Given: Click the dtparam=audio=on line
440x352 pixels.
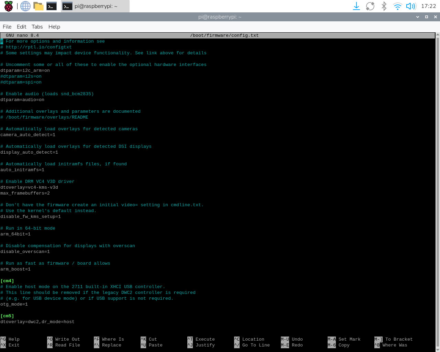Looking at the screenshot, I should pyautogui.click(x=22, y=100).
